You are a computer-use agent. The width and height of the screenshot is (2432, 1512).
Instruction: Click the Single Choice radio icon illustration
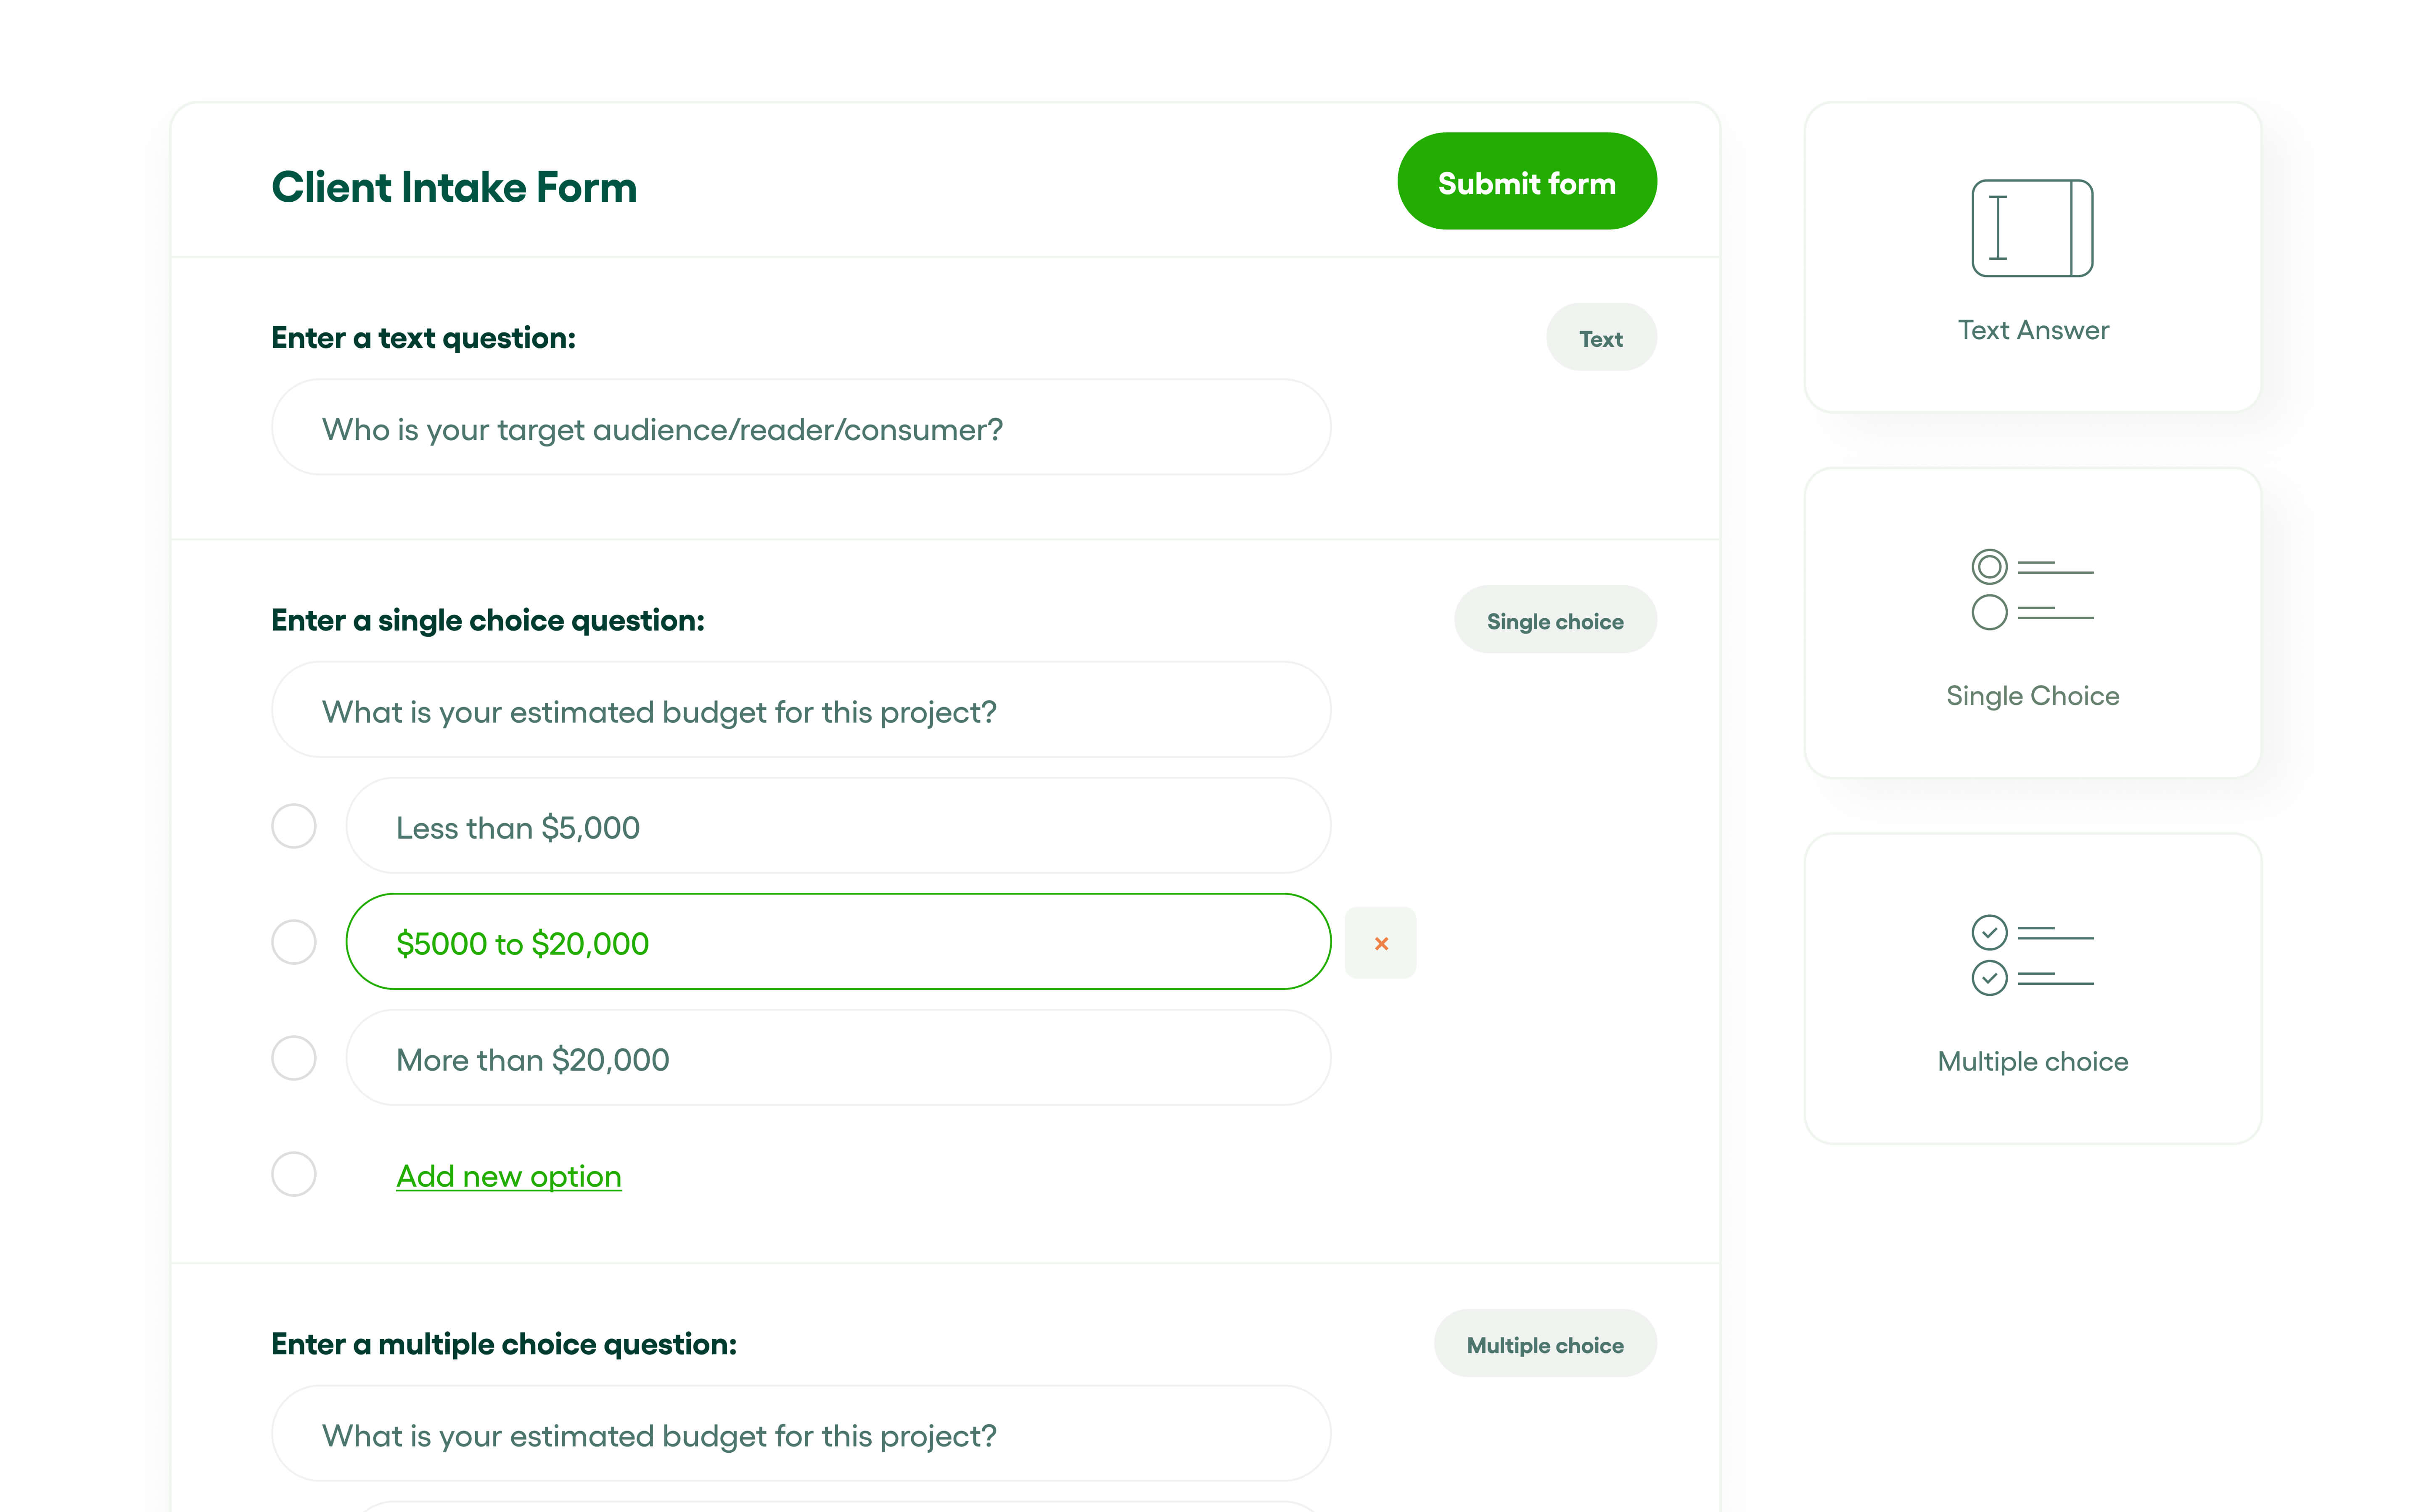pos(2033,590)
